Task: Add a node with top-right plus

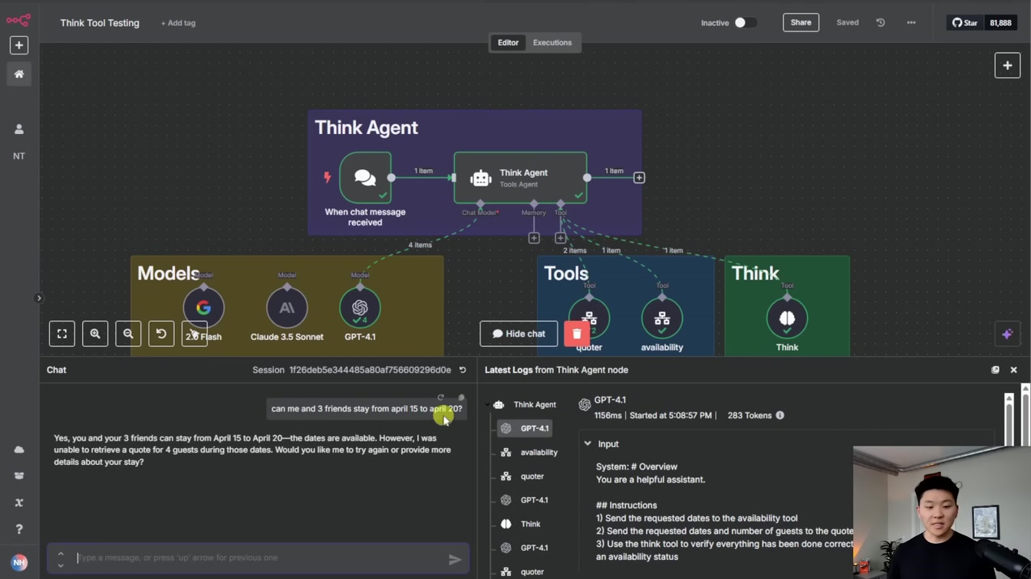Action: pyautogui.click(x=1007, y=65)
